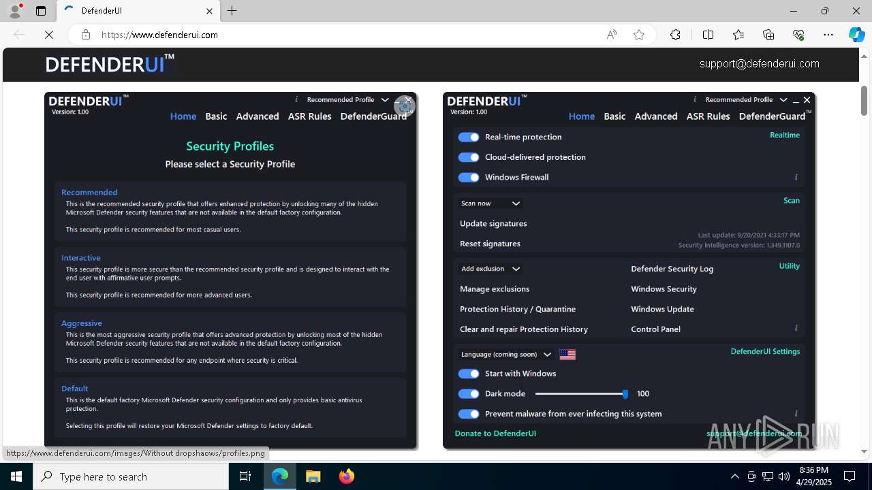Click the US flag language icon
Image resolution: width=872 pixels, height=490 pixels.
567,355
